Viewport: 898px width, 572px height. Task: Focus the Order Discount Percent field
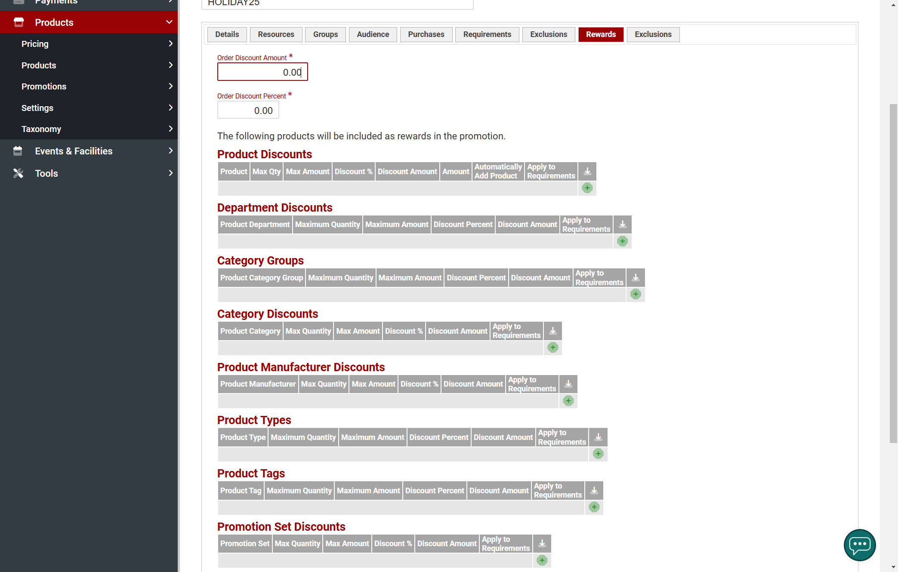coord(248,110)
